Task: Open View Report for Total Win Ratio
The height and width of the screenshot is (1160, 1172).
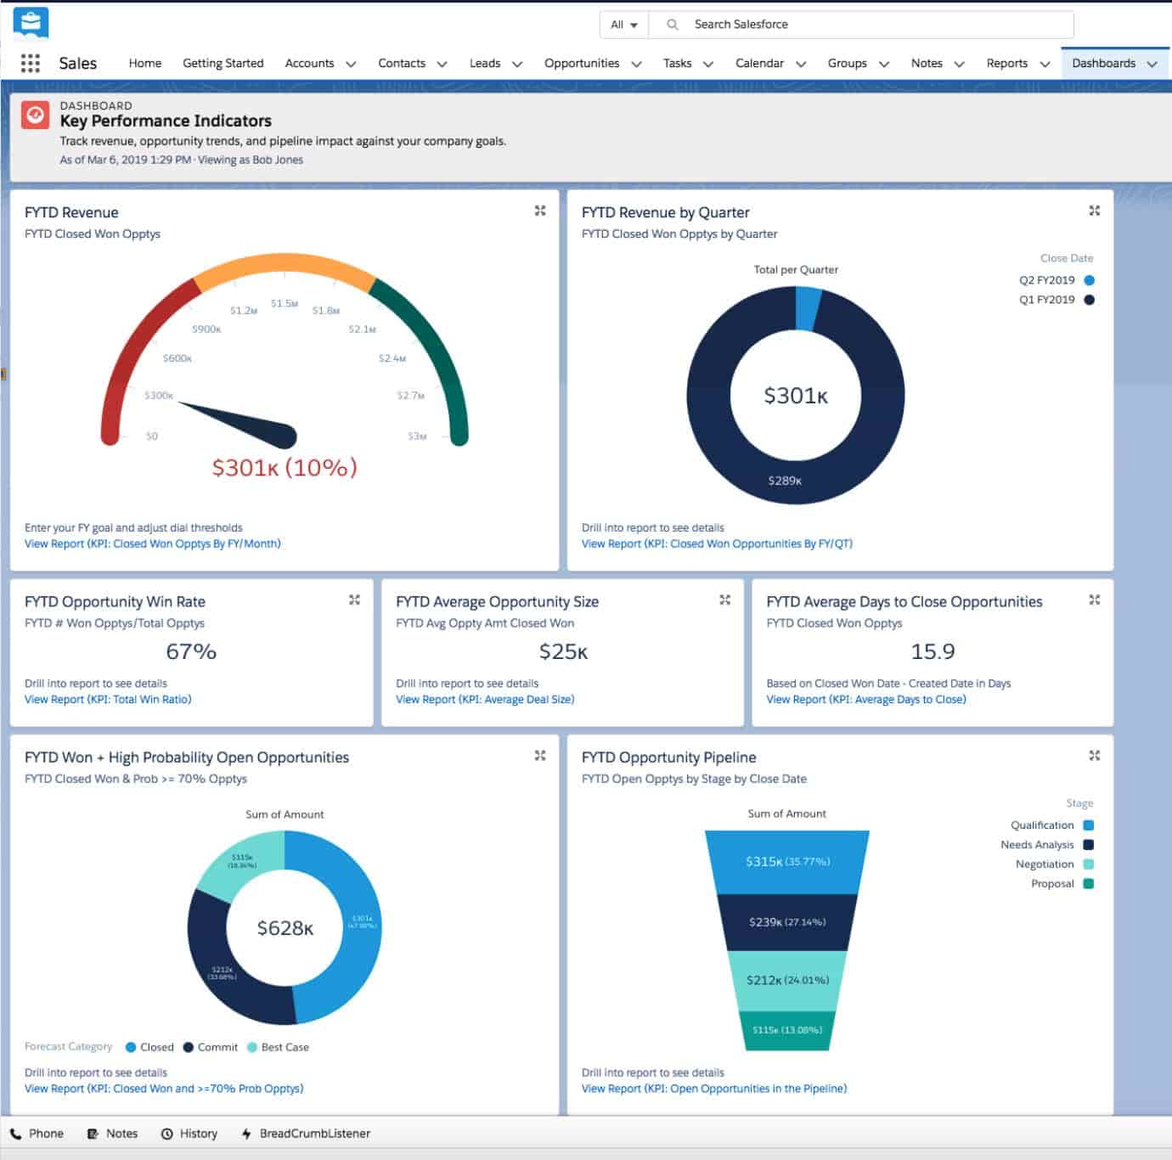Action: pyautogui.click(x=108, y=699)
